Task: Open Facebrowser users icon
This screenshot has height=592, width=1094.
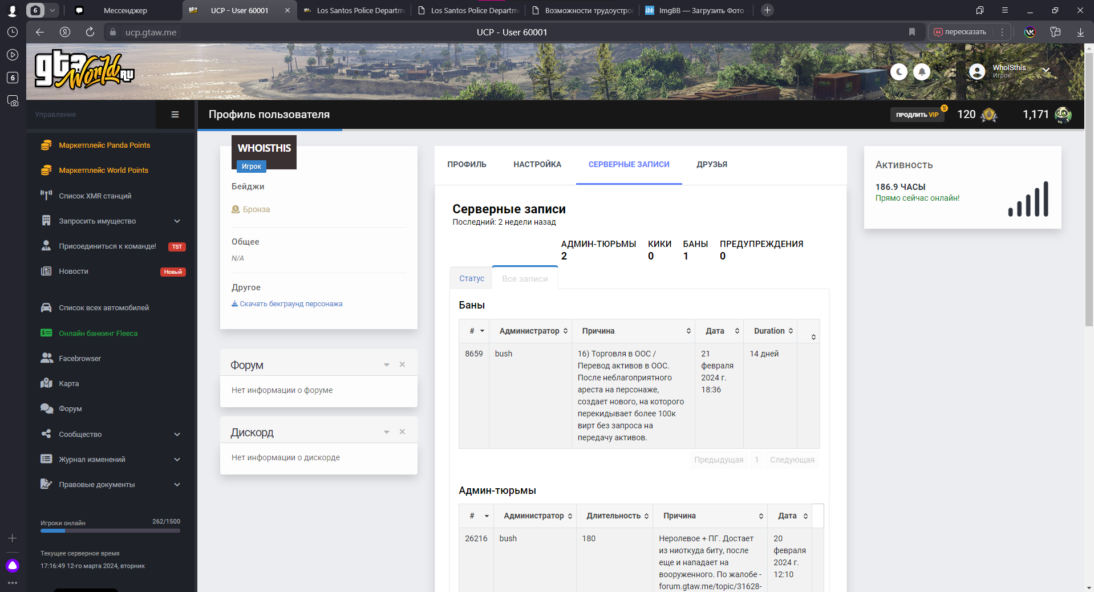Action: click(x=46, y=358)
